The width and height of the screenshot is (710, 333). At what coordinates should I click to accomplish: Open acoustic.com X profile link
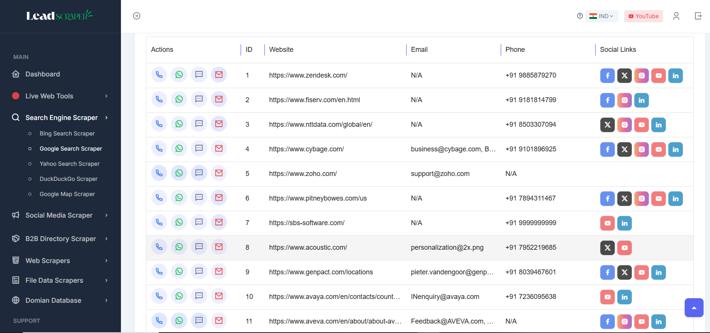(608, 248)
